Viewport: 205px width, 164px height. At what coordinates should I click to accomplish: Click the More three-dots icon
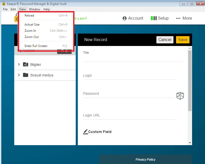(178, 18)
